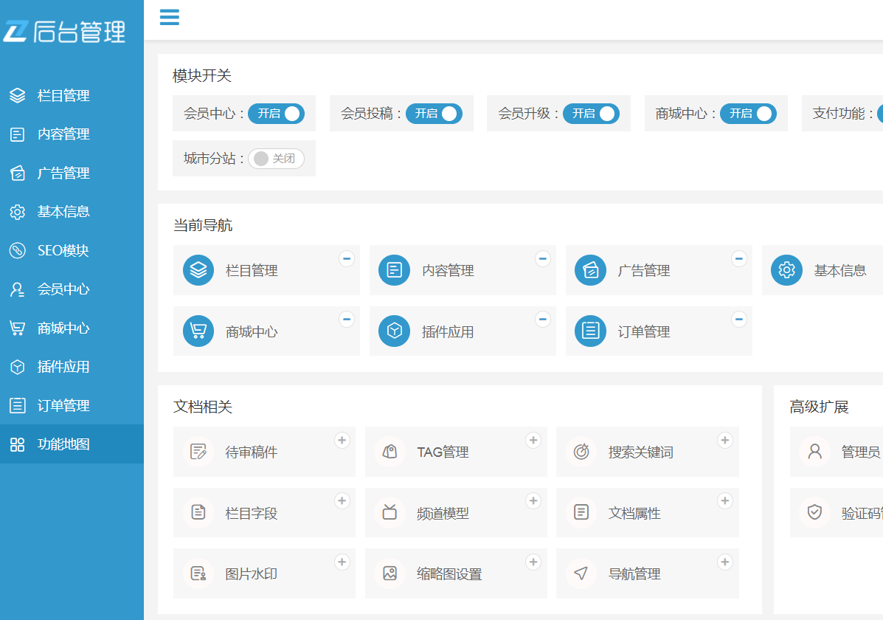The width and height of the screenshot is (883, 620).
Task: Open the 导航管理 text link
Action: point(634,573)
